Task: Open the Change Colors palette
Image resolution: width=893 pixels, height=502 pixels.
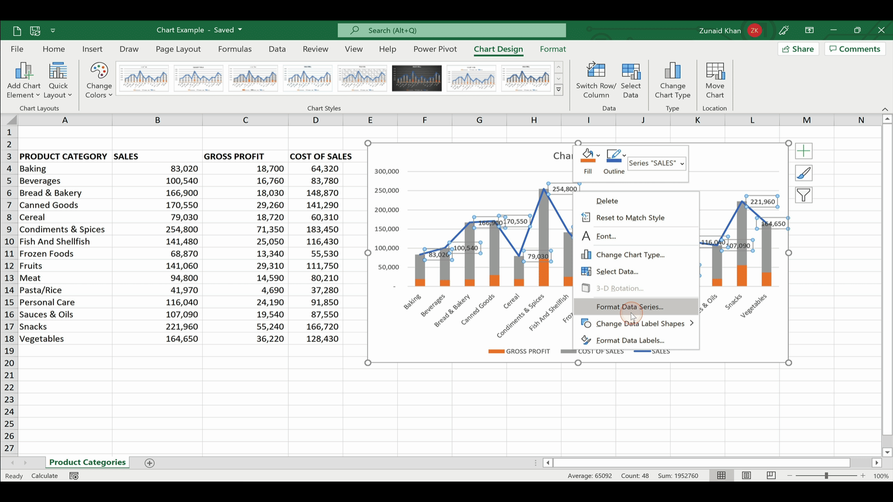Action: 99,80
